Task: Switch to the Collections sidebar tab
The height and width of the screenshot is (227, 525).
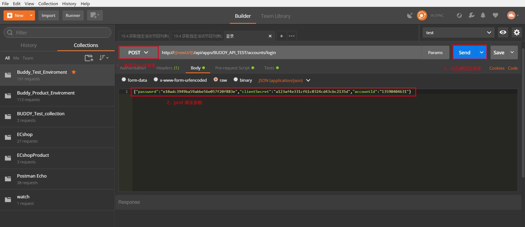Action: pyautogui.click(x=86, y=45)
